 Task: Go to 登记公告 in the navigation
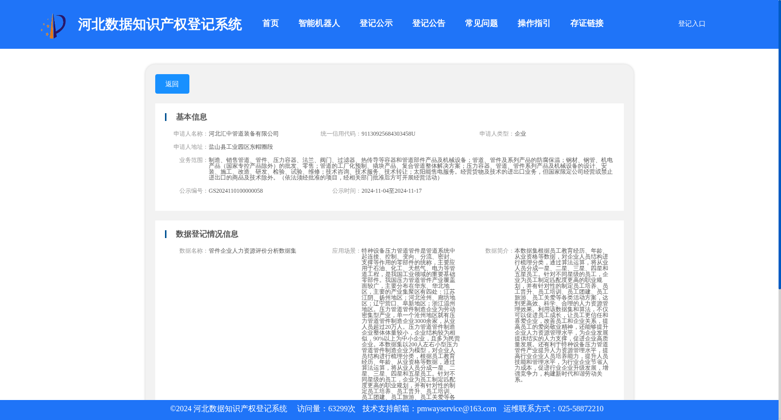coord(429,23)
